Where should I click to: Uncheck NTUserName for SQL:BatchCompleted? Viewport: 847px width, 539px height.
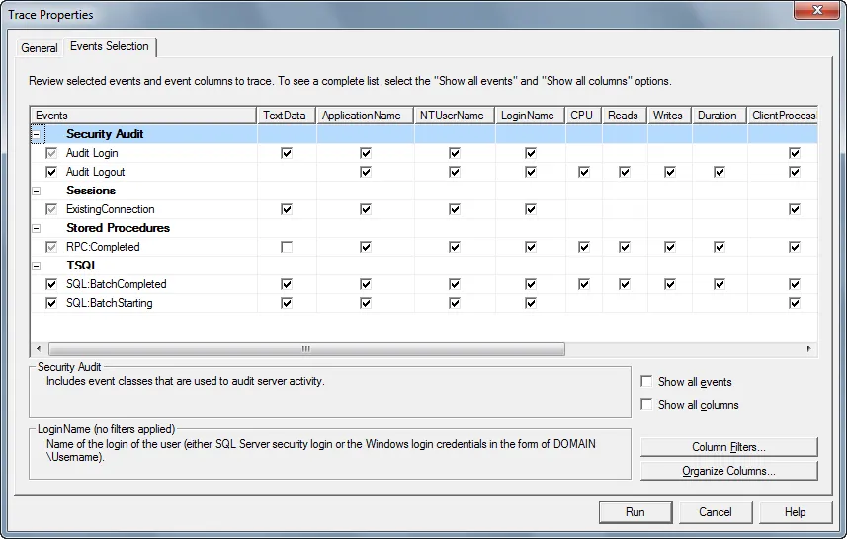tap(455, 284)
